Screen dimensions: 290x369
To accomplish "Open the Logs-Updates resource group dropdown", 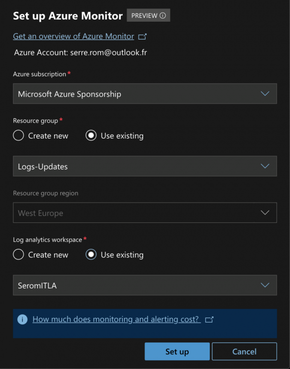I will 145,166.
